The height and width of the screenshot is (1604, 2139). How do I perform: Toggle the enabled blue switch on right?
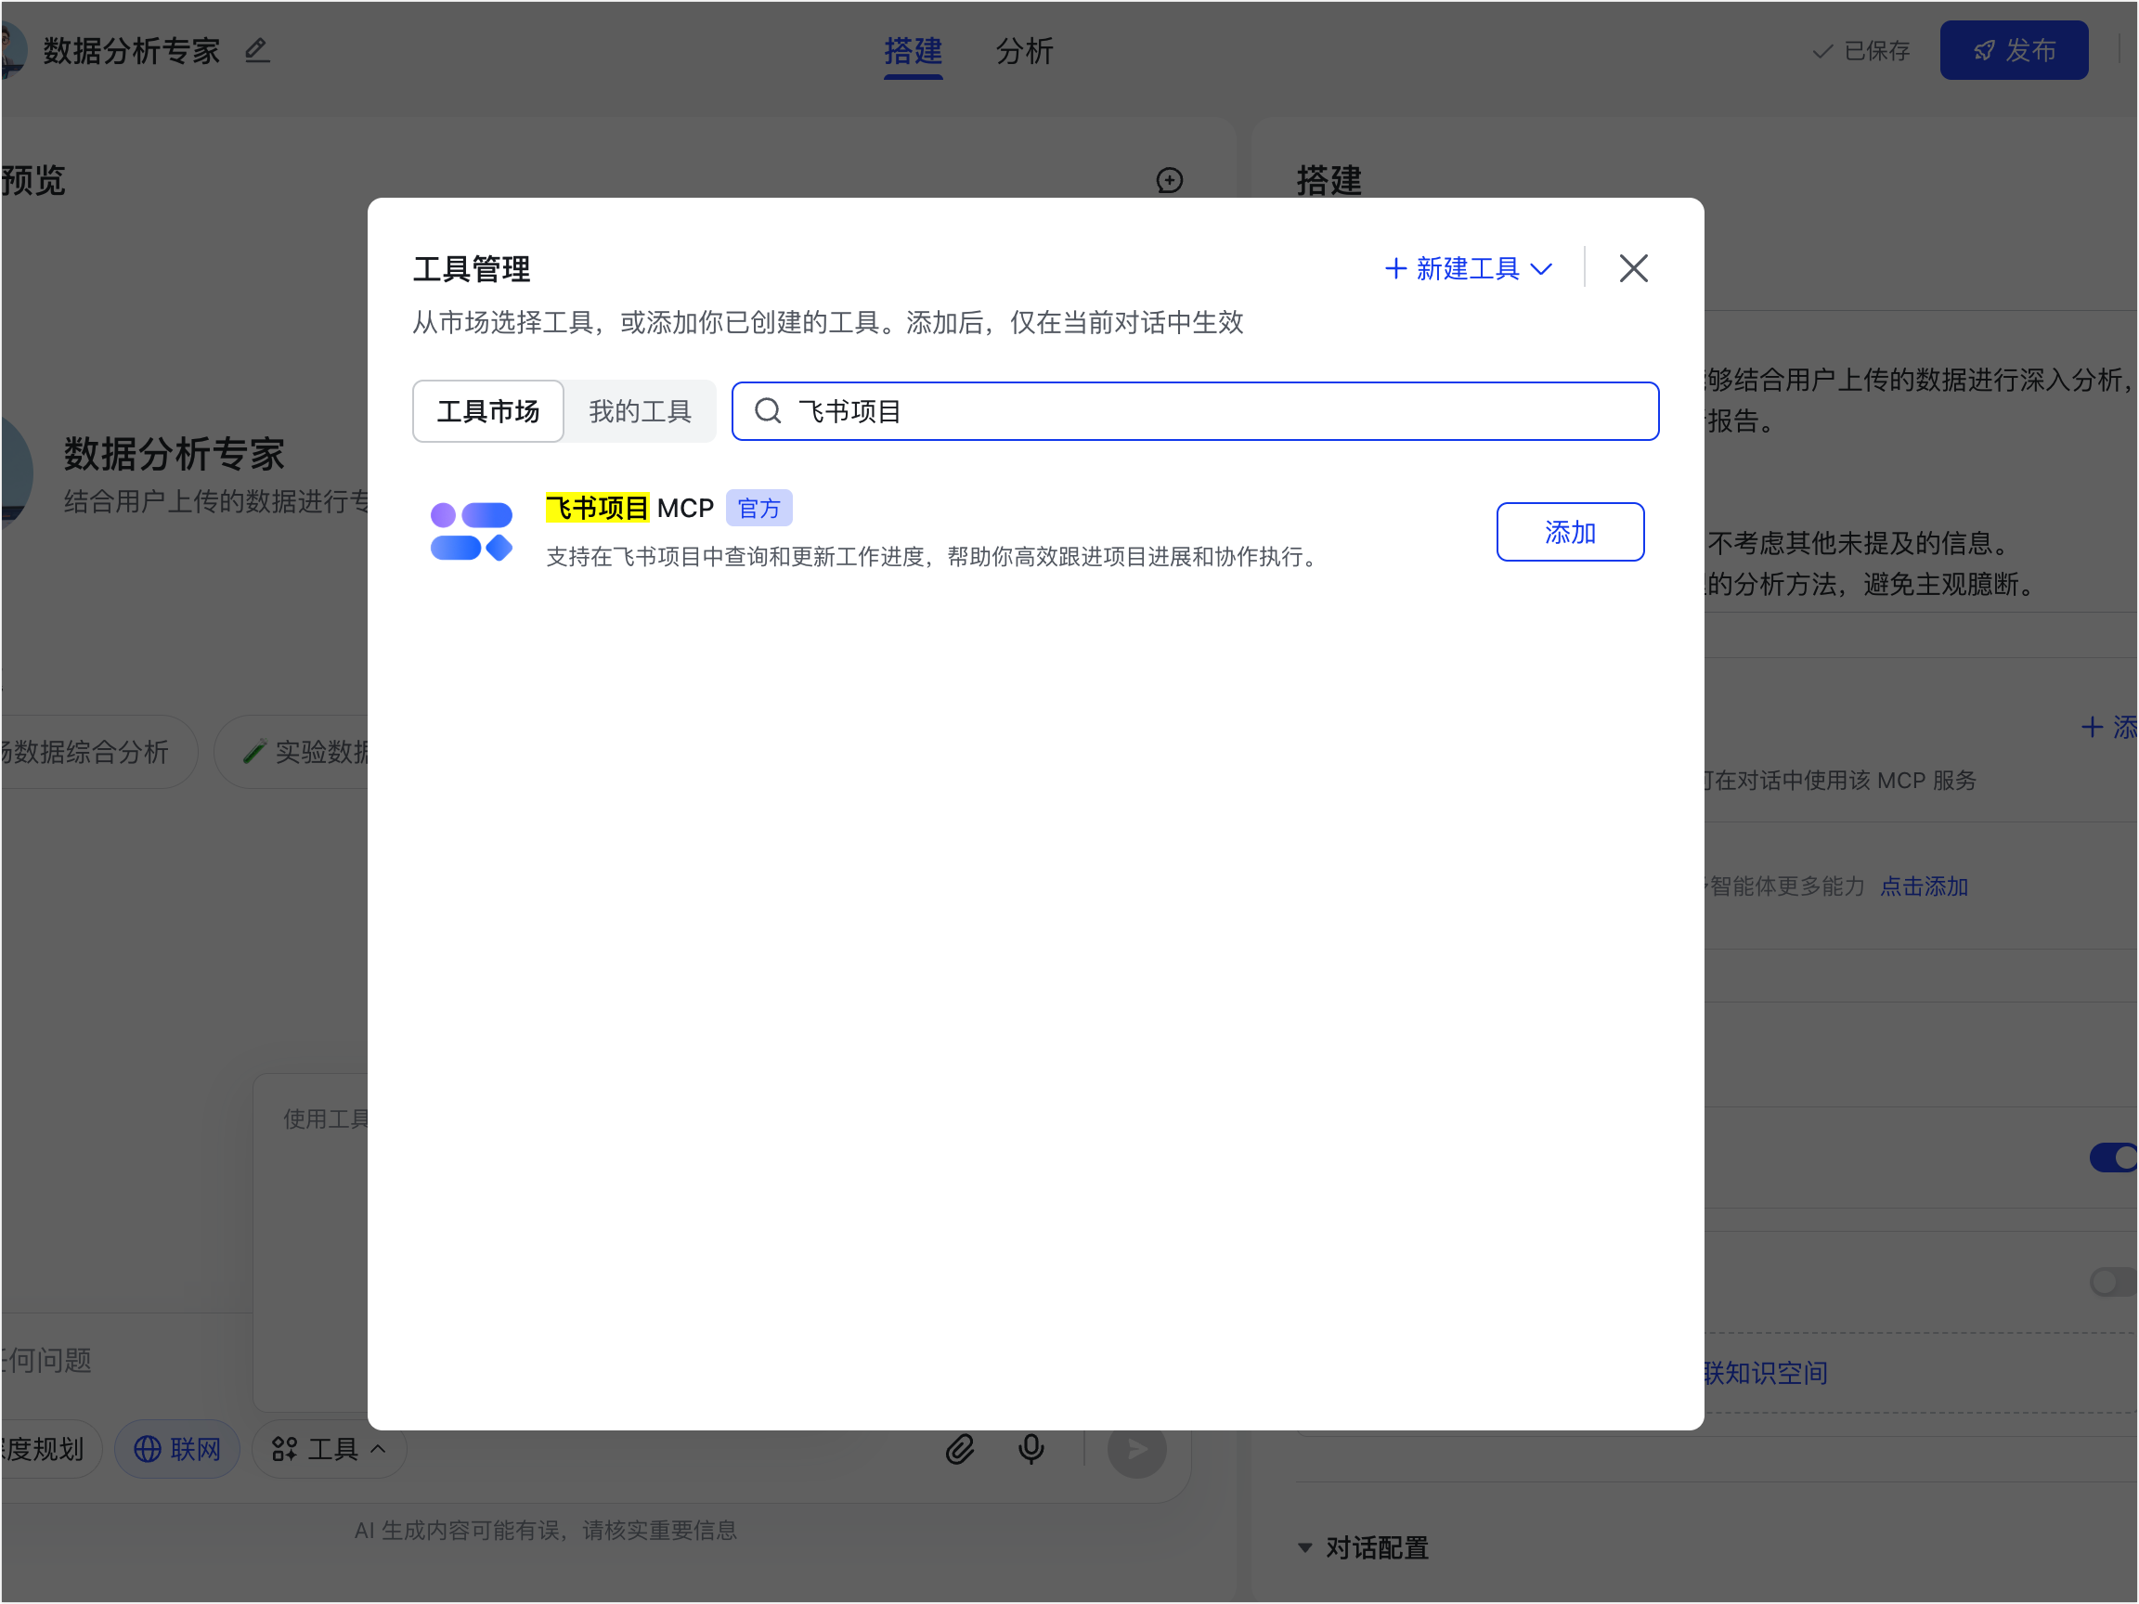click(2115, 1158)
